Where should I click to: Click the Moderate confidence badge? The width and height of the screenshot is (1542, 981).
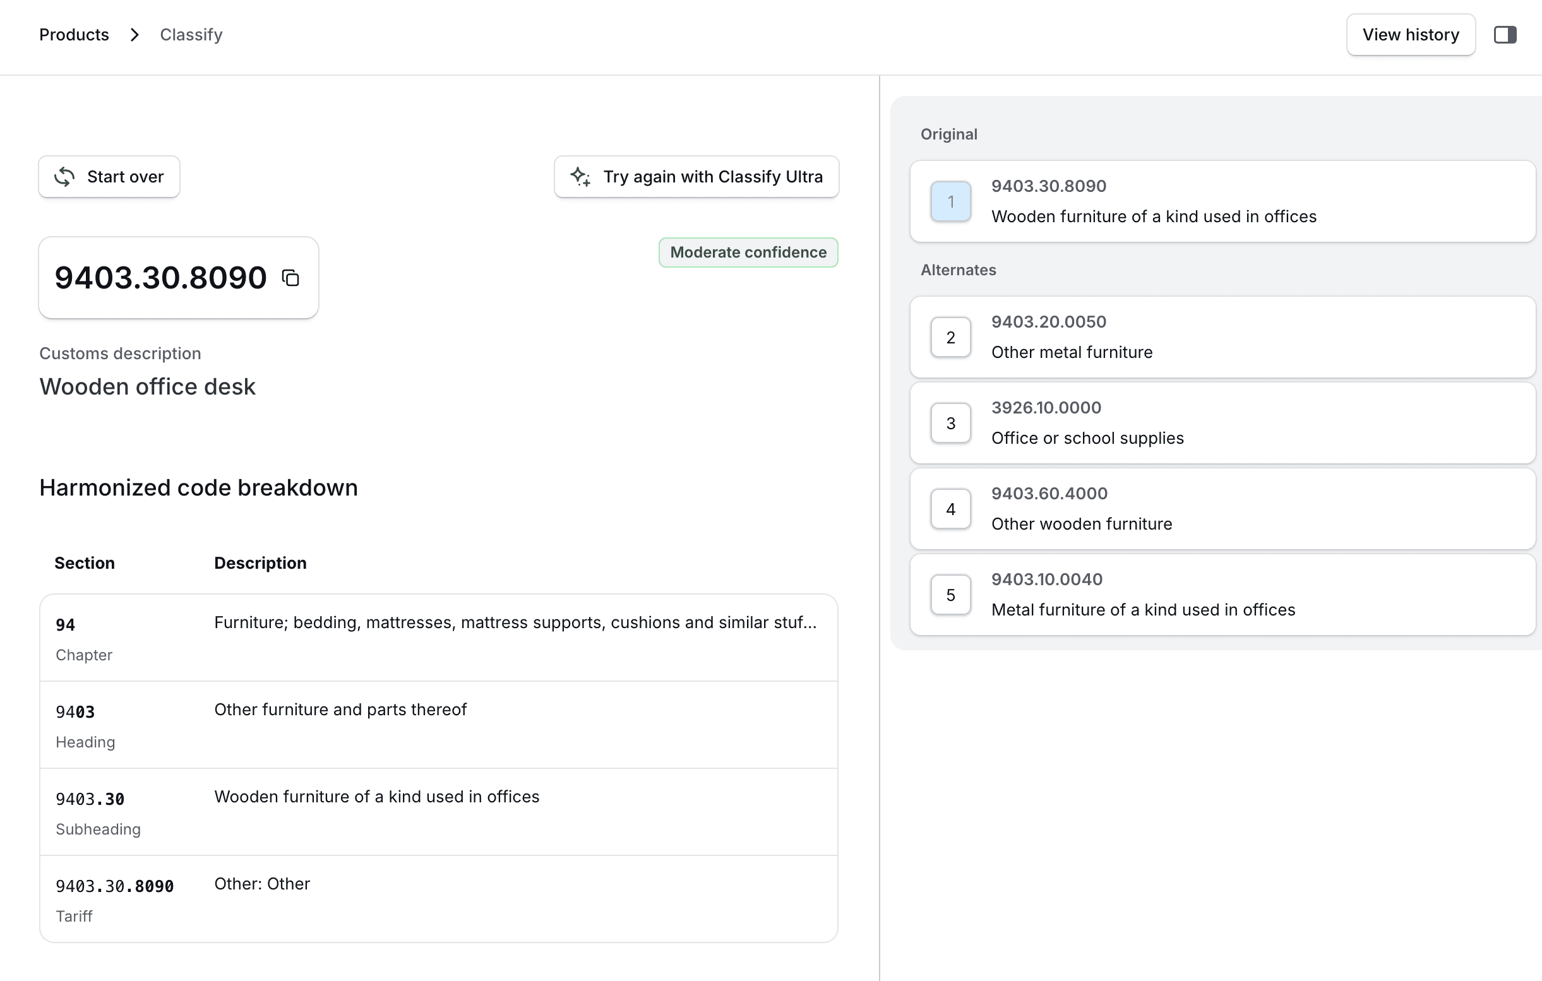point(748,253)
